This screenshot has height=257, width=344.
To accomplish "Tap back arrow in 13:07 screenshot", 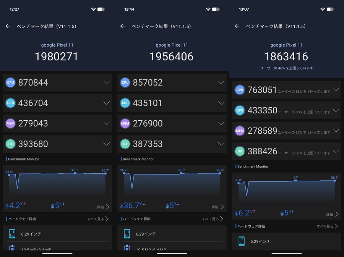I will [237, 26].
